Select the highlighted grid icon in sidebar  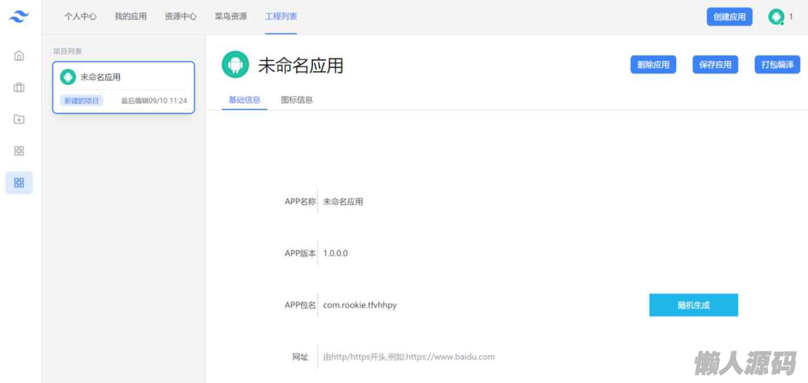(19, 183)
